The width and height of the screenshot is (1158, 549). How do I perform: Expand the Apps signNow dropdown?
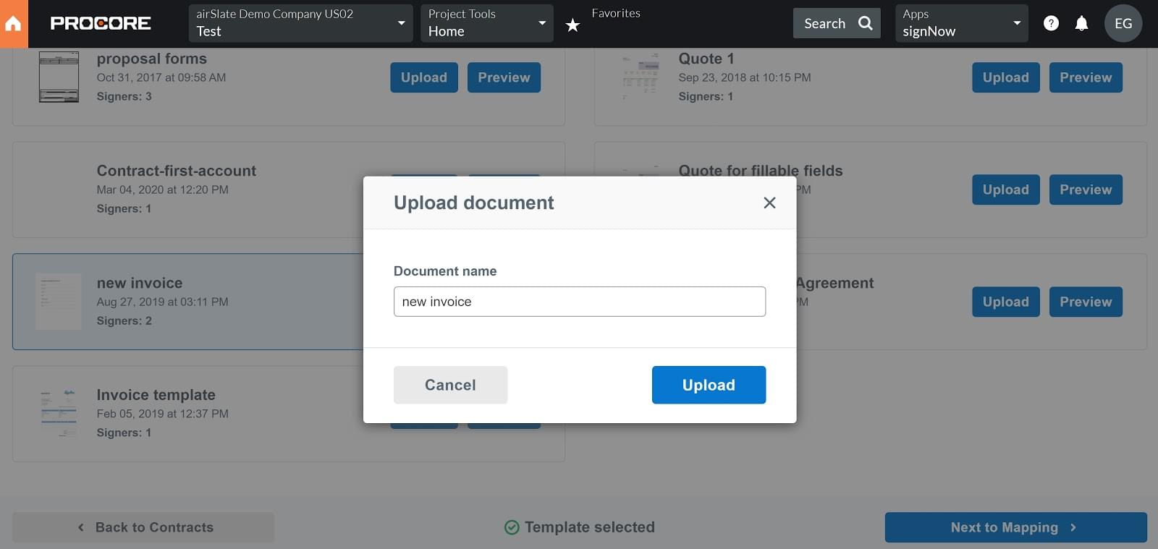[x=961, y=23]
